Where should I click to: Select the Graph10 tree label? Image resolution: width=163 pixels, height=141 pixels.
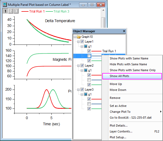pos(87,37)
